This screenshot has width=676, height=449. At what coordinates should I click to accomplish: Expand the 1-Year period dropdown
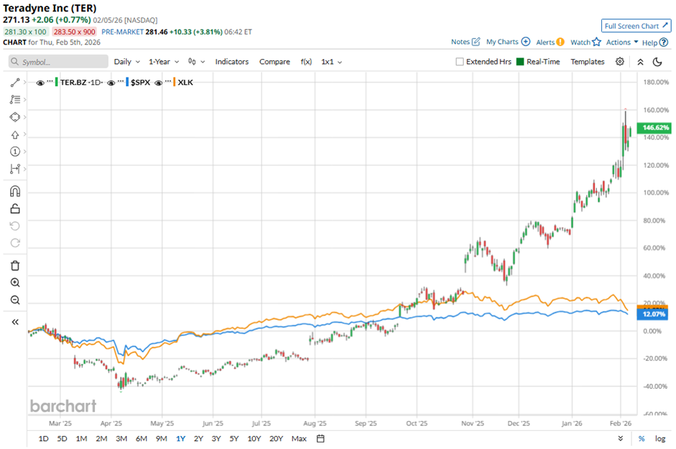click(x=165, y=62)
